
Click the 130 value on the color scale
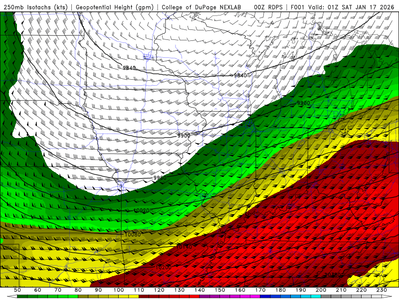tap(180, 290)
